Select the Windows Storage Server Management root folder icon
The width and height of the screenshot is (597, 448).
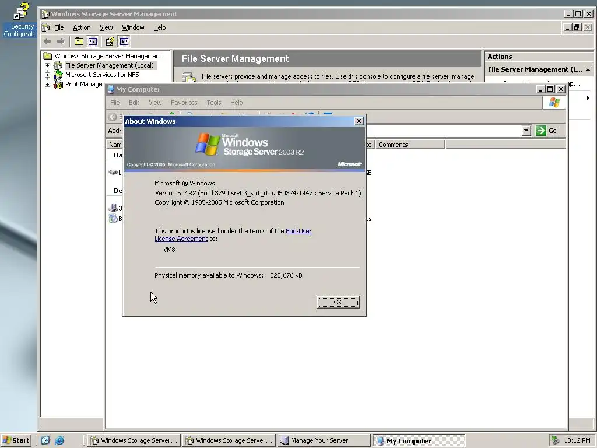pos(48,56)
